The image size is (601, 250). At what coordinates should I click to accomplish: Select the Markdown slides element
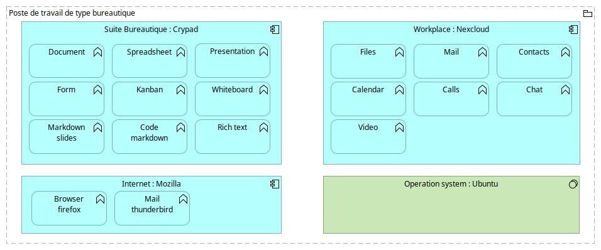(x=67, y=137)
